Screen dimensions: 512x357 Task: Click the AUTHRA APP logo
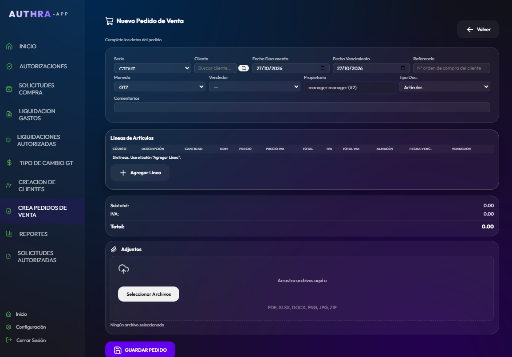[38, 14]
